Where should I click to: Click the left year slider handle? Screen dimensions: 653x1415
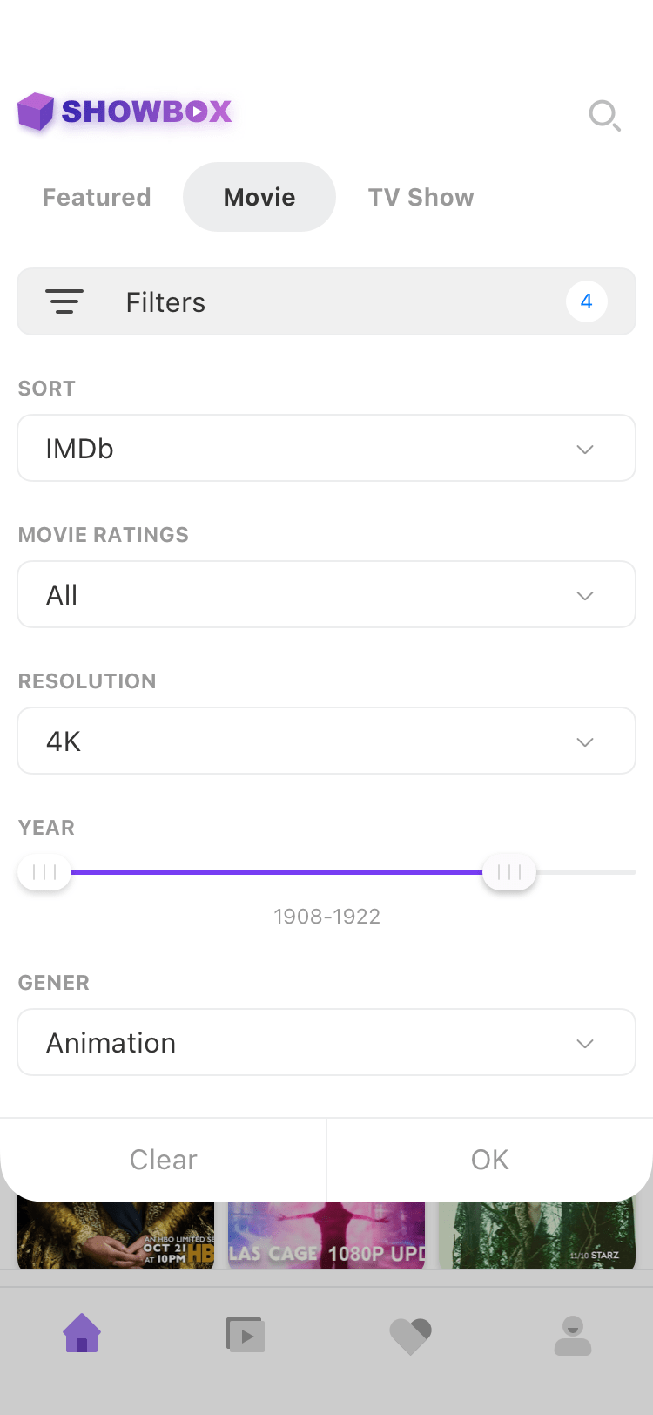pos(44,872)
